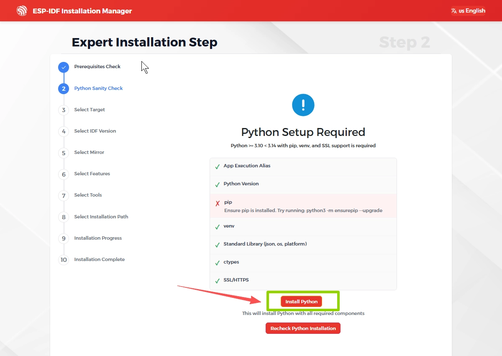This screenshot has height=356, width=502.
Task: Select Python Sanity Check step label
Action: pos(98,88)
